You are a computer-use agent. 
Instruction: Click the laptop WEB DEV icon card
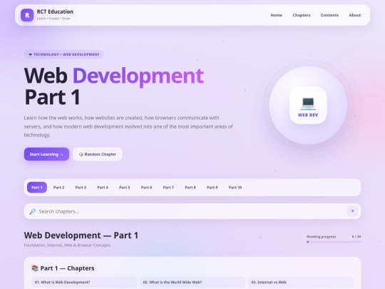tap(308, 105)
